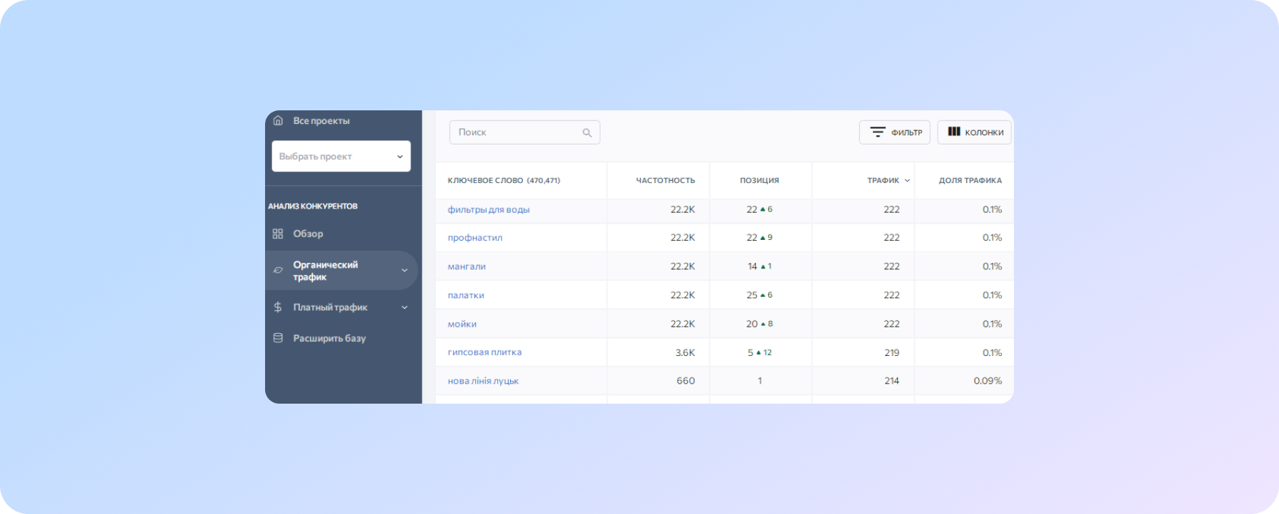
Task: Open keyword link палатки
Action: coord(465,295)
